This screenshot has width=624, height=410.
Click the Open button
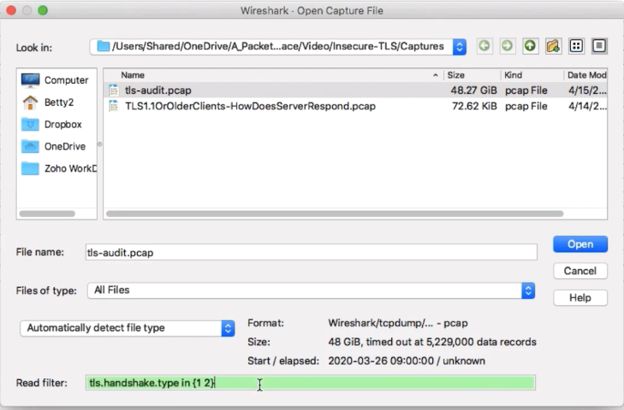tap(580, 244)
